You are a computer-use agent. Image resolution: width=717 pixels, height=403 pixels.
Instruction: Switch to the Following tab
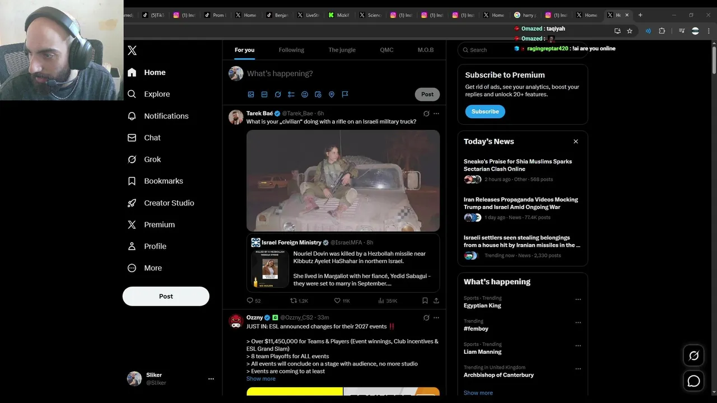point(291,50)
